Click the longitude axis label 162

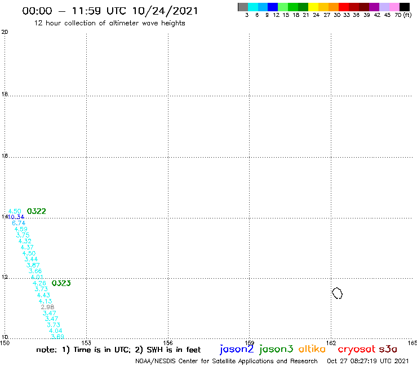click(331, 343)
